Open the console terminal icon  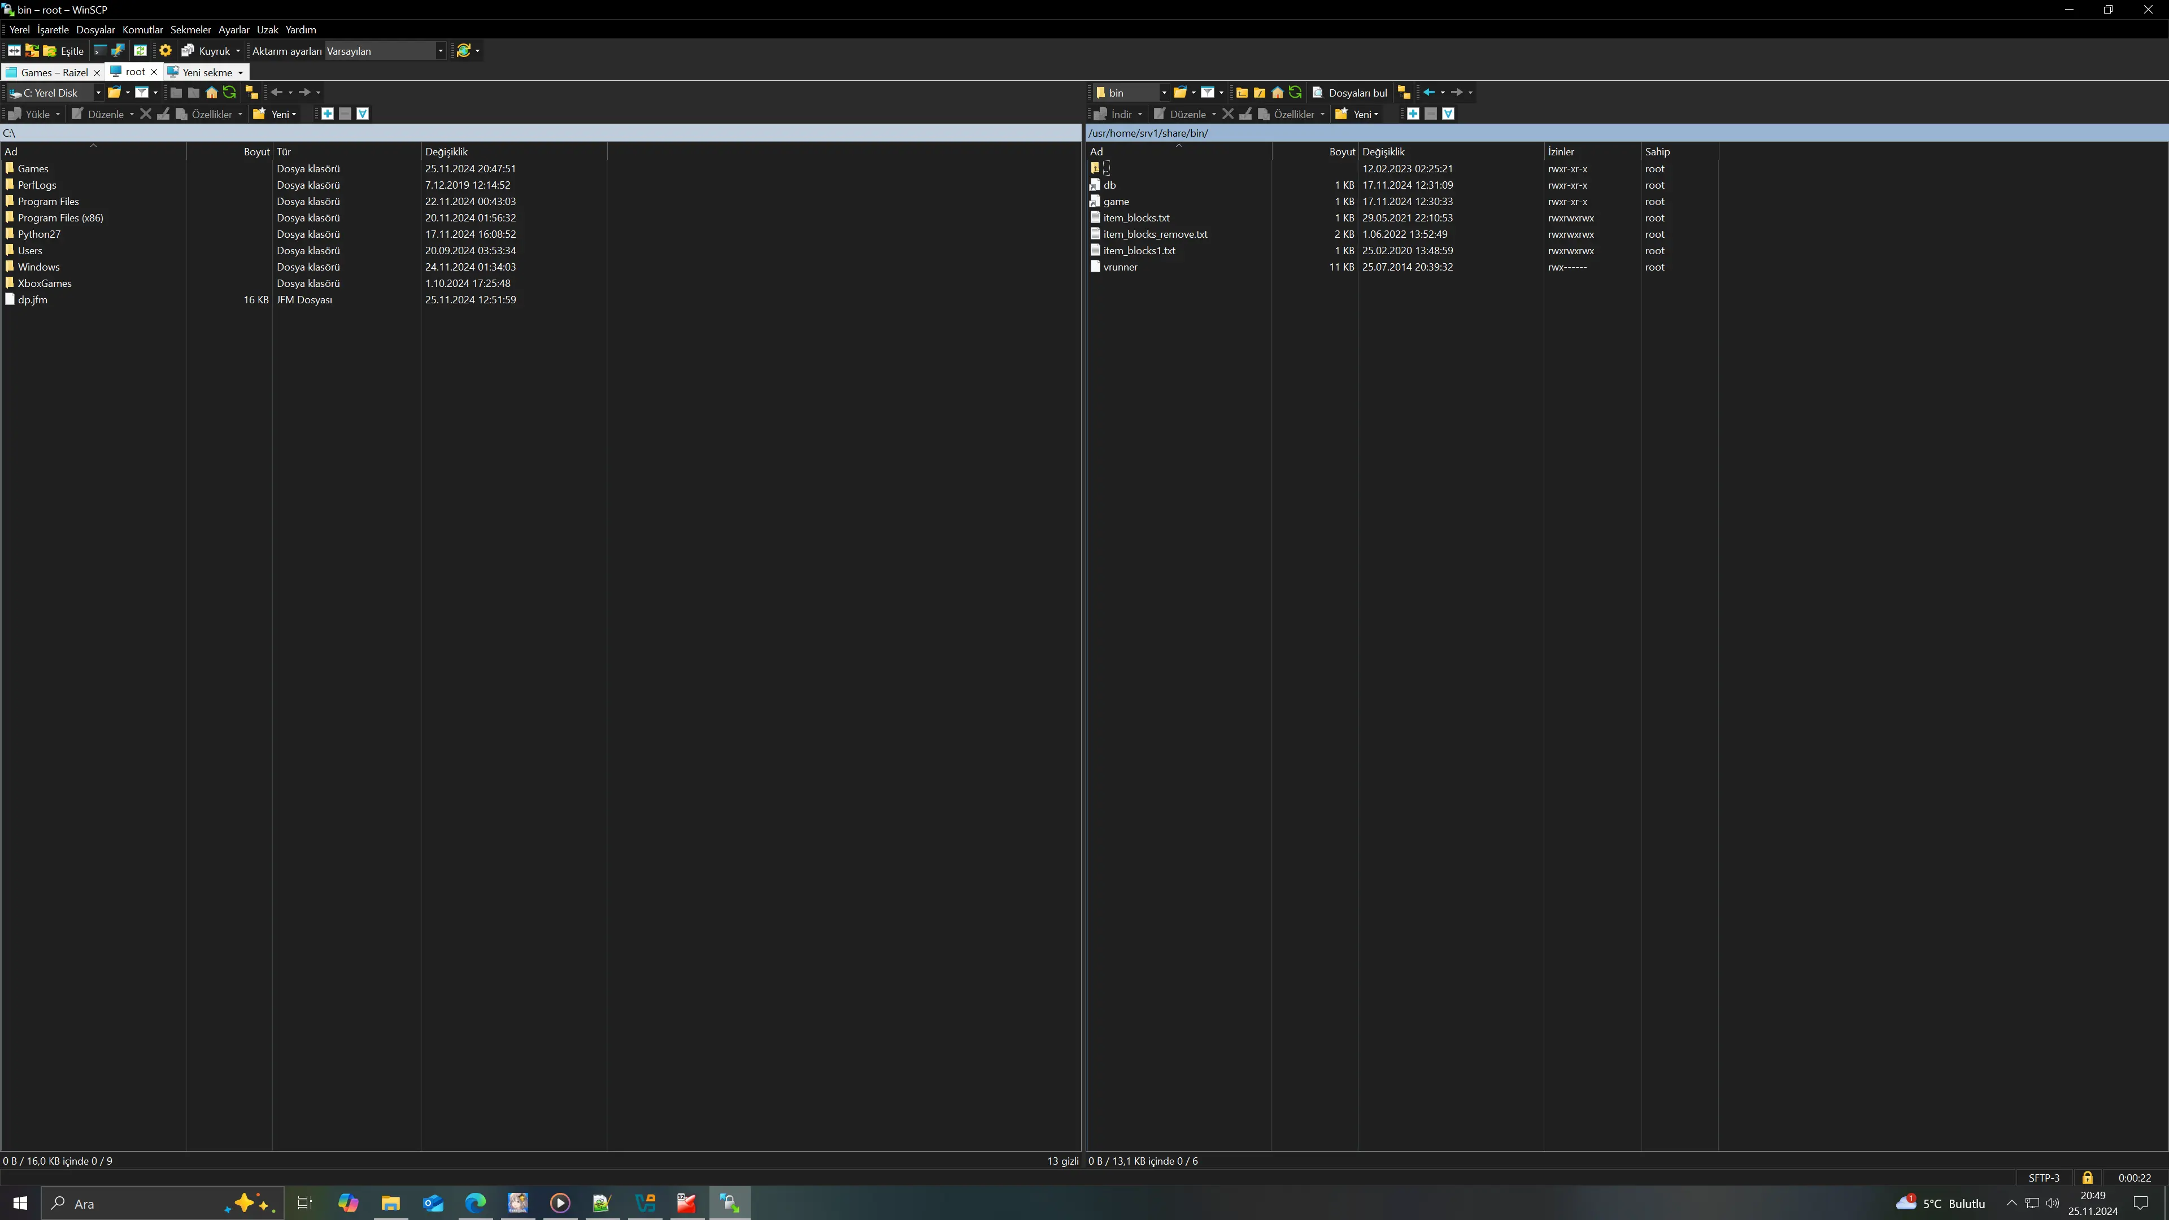pos(100,50)
